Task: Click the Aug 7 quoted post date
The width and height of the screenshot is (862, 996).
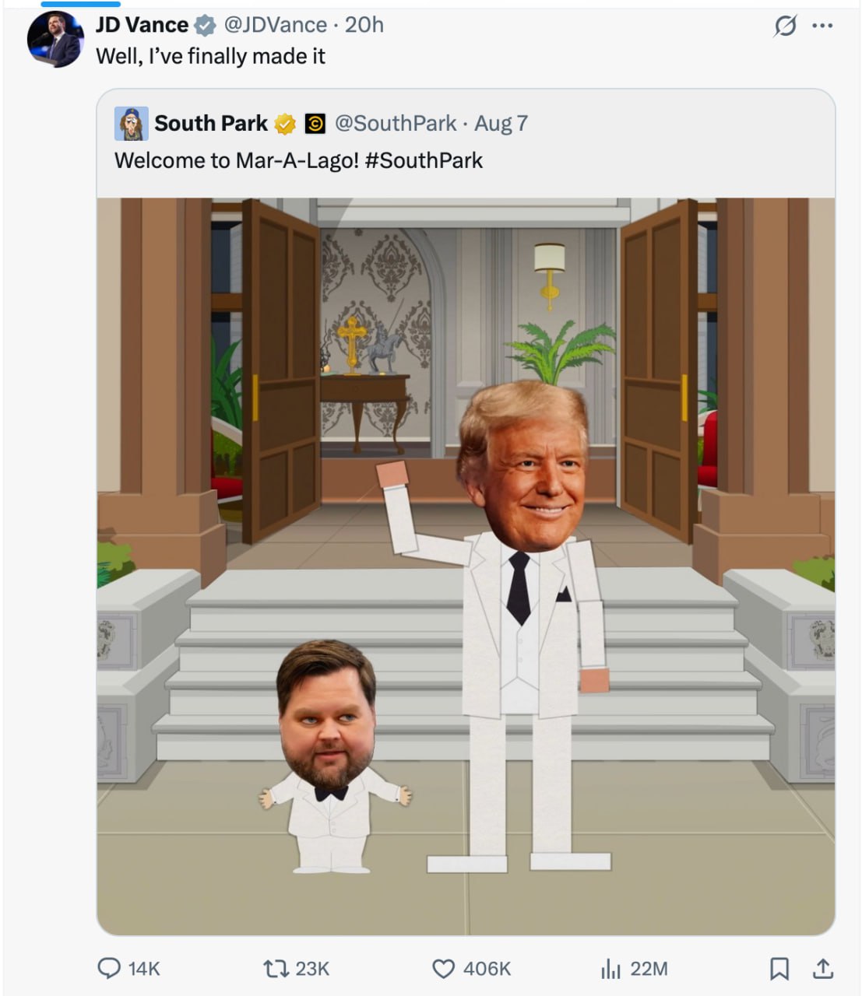Action: (501, 124)
